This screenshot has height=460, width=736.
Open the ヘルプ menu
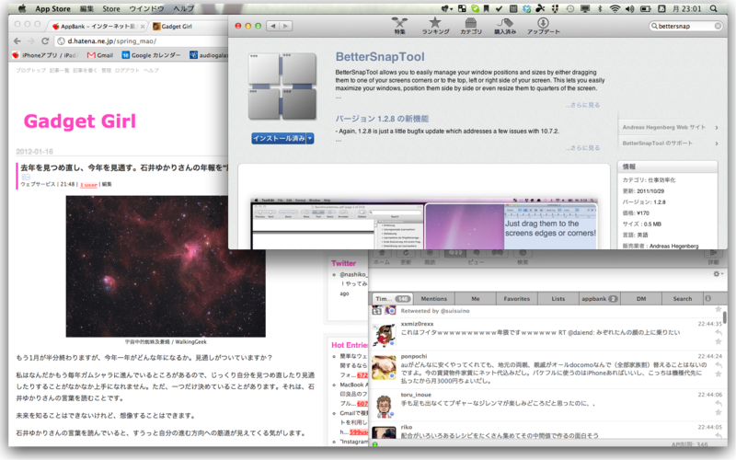click(x=183, y=8)
